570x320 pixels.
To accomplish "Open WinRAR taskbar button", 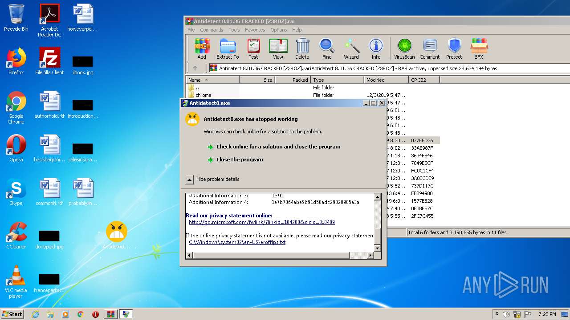I will (110, 314).
